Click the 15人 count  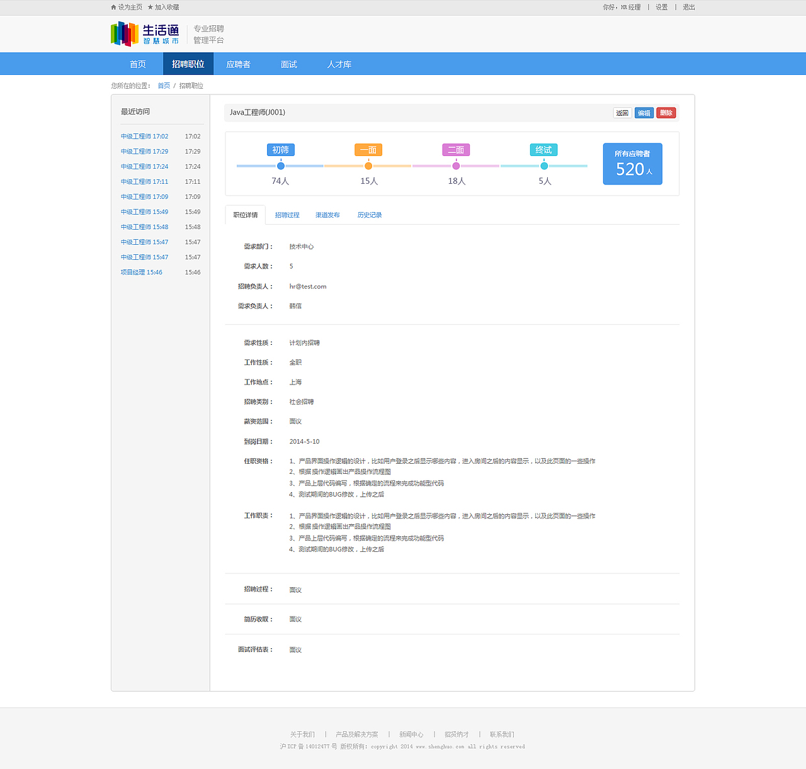tap(369, 181)
